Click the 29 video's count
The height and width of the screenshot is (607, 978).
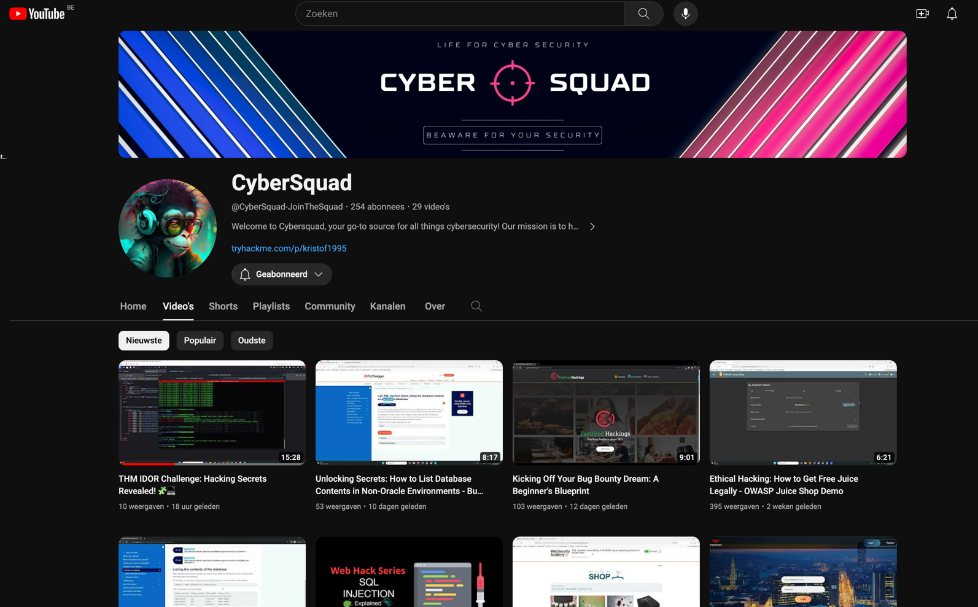tap(431, 207)
